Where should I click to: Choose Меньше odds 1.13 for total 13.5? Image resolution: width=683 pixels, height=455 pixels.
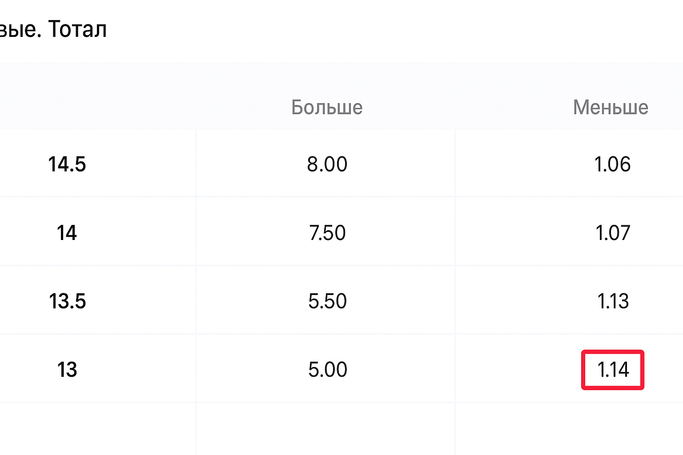[612, 301]
